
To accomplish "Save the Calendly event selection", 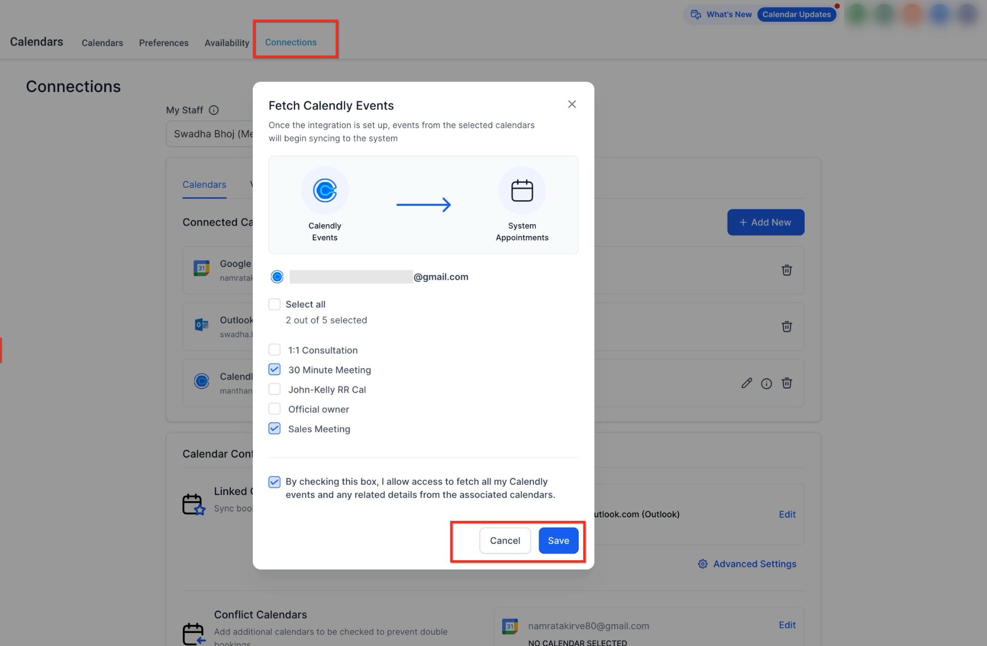I will 558,541.
